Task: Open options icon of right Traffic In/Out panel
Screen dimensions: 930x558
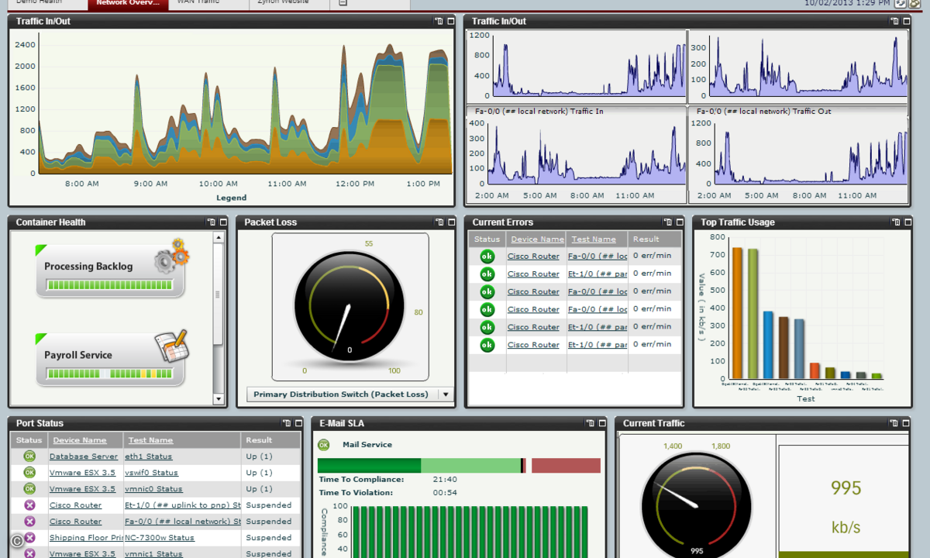Action: click(x=895, y=21)
